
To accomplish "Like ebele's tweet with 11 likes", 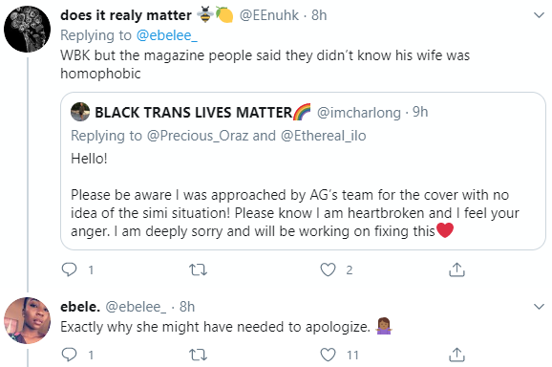I will (x=328, y=355).
